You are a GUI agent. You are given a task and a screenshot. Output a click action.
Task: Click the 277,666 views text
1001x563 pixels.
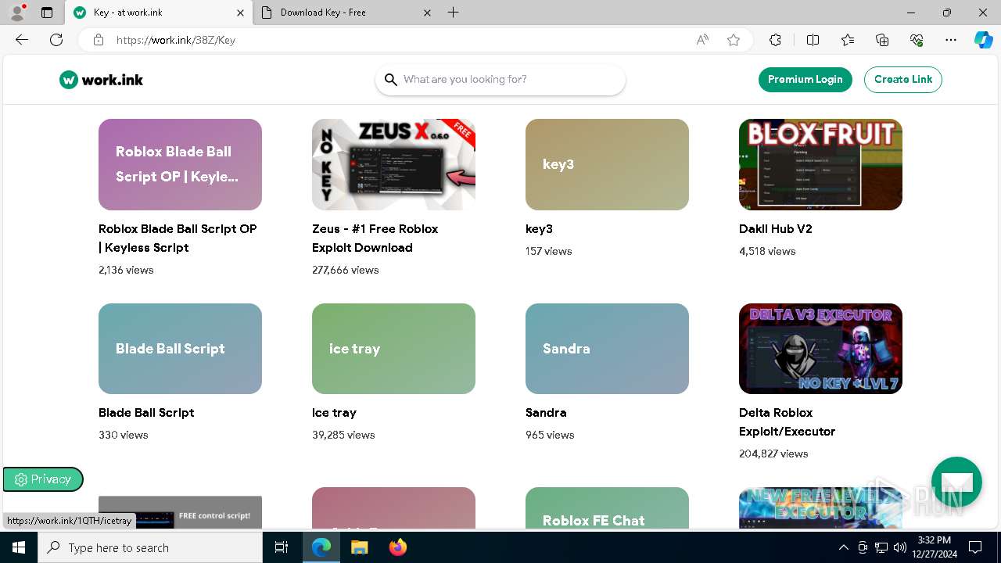345,270
